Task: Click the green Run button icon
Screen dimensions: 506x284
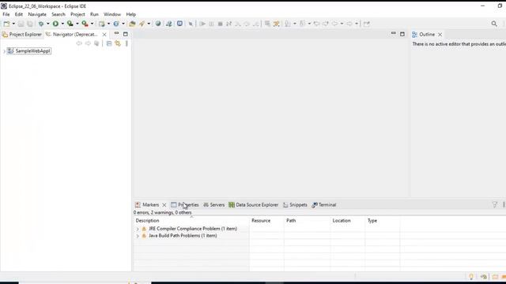Action: click(55, 24)
